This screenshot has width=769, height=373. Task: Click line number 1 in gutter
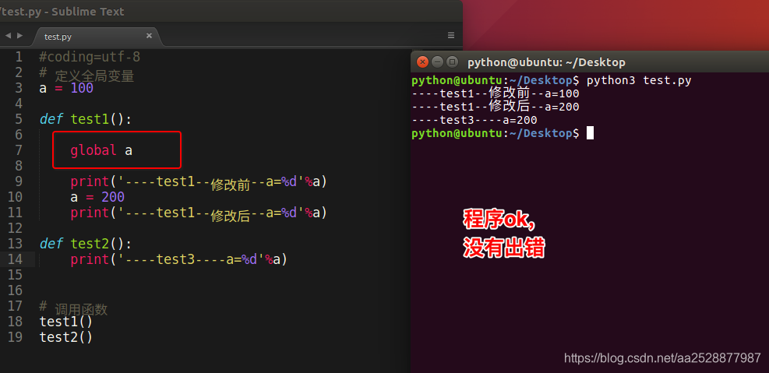19,58
